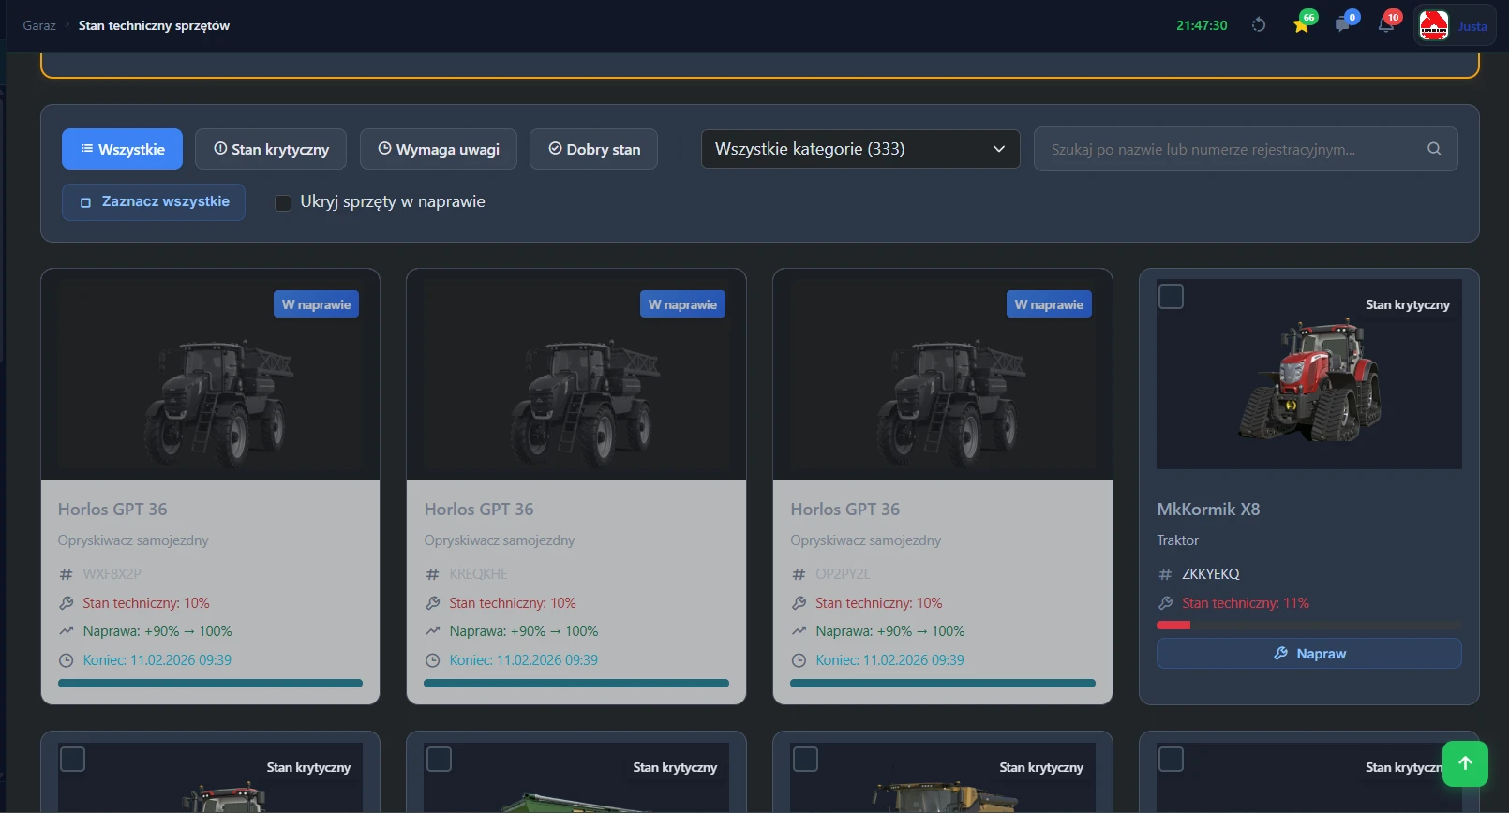Click the repair progress bar on OP2PY2L card
The image size is (1509, 813).
point(943,684)
